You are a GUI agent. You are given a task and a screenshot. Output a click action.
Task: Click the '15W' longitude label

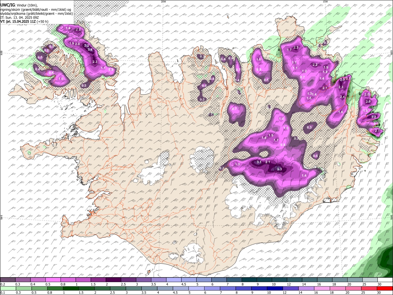pos(325,2)
